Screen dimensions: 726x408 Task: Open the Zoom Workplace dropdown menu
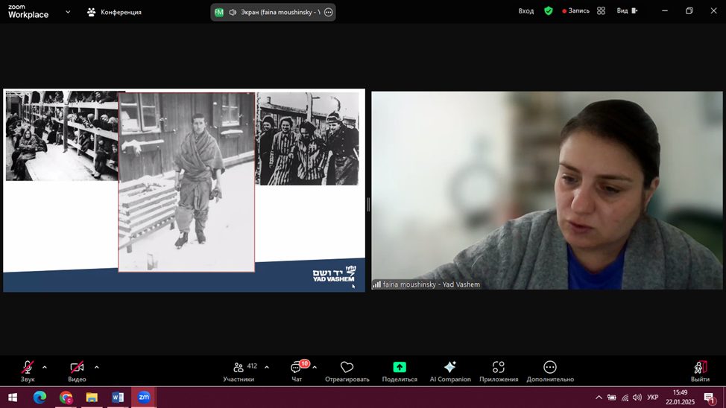click(x=68, y=12)
